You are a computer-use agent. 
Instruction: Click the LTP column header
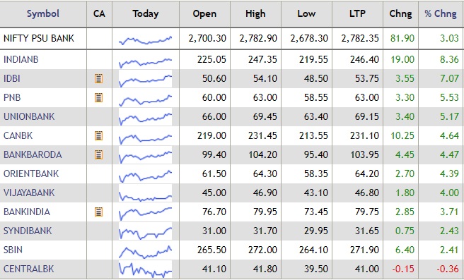(357, 13)
